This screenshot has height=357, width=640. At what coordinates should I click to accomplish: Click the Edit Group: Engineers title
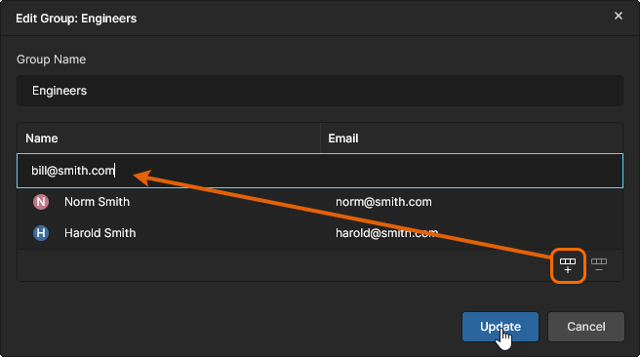click(76, 19)
